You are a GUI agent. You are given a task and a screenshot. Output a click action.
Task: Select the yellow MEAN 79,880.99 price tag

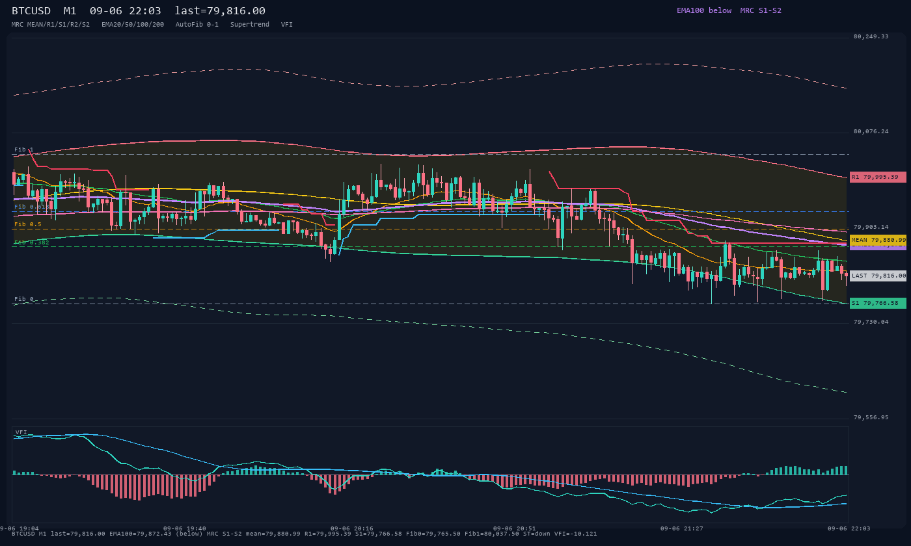click(878, 240)
